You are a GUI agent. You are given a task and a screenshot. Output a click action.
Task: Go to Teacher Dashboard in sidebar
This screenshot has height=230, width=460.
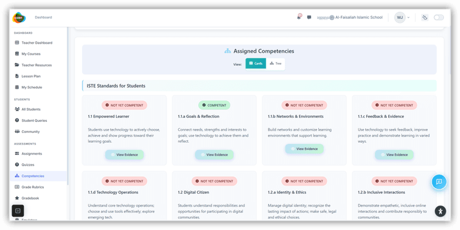click(37, 43)
